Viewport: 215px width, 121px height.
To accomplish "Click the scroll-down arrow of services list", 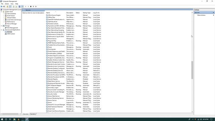I will [x=192, y=112].
